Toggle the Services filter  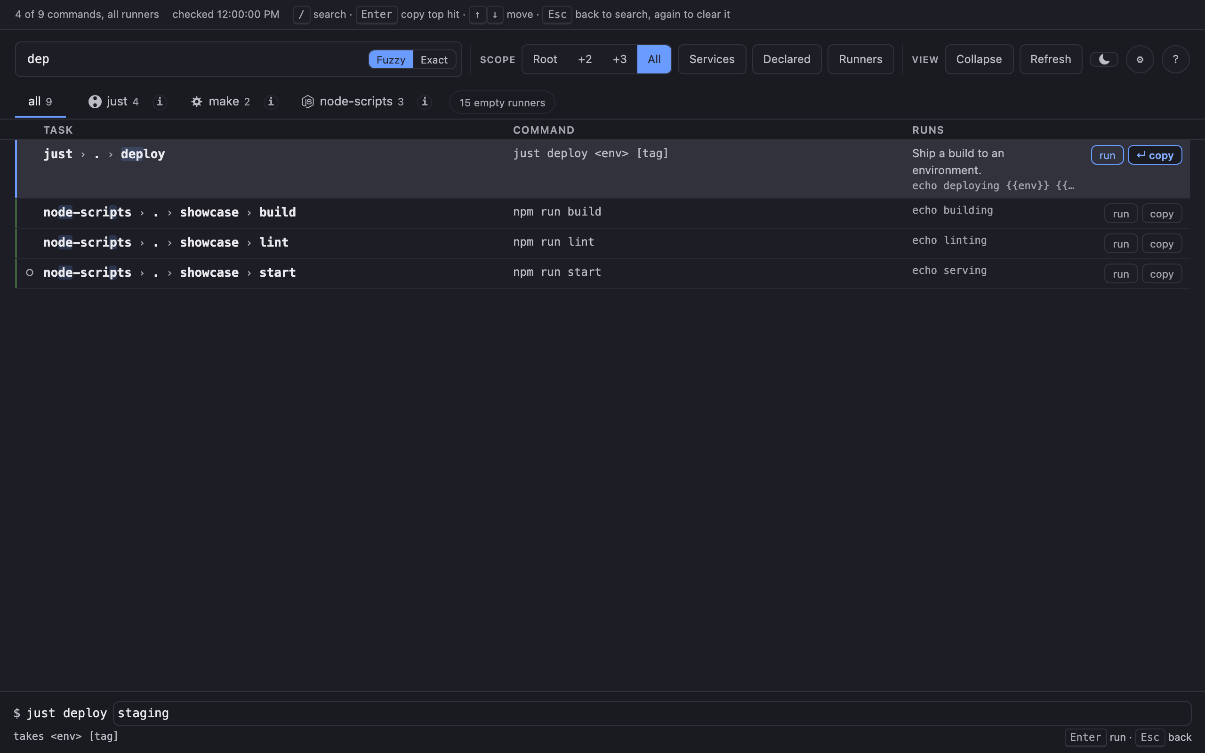pyautogui.click(x=712, y=59)
